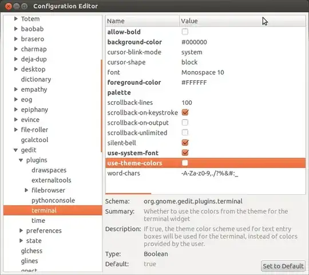Enable the allow-bold checkbox
The image size is (309, 275).
[x=185, y=32]
